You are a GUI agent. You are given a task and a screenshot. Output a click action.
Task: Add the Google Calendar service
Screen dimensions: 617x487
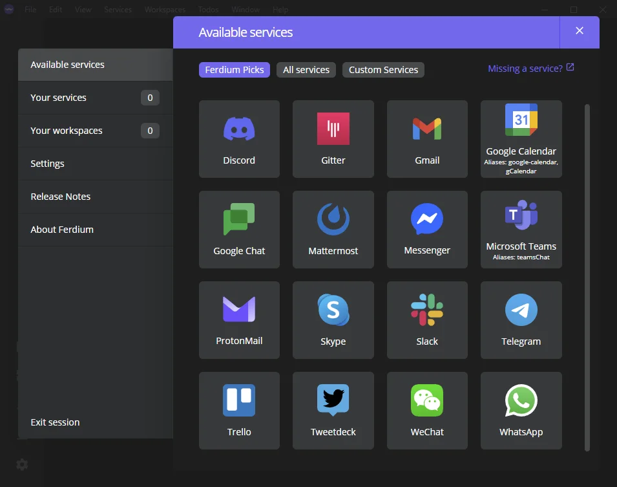pyautogui.click(x=521, y=139)
